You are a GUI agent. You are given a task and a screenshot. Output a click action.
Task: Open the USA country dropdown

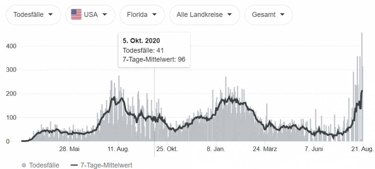[x=89, y=15]
